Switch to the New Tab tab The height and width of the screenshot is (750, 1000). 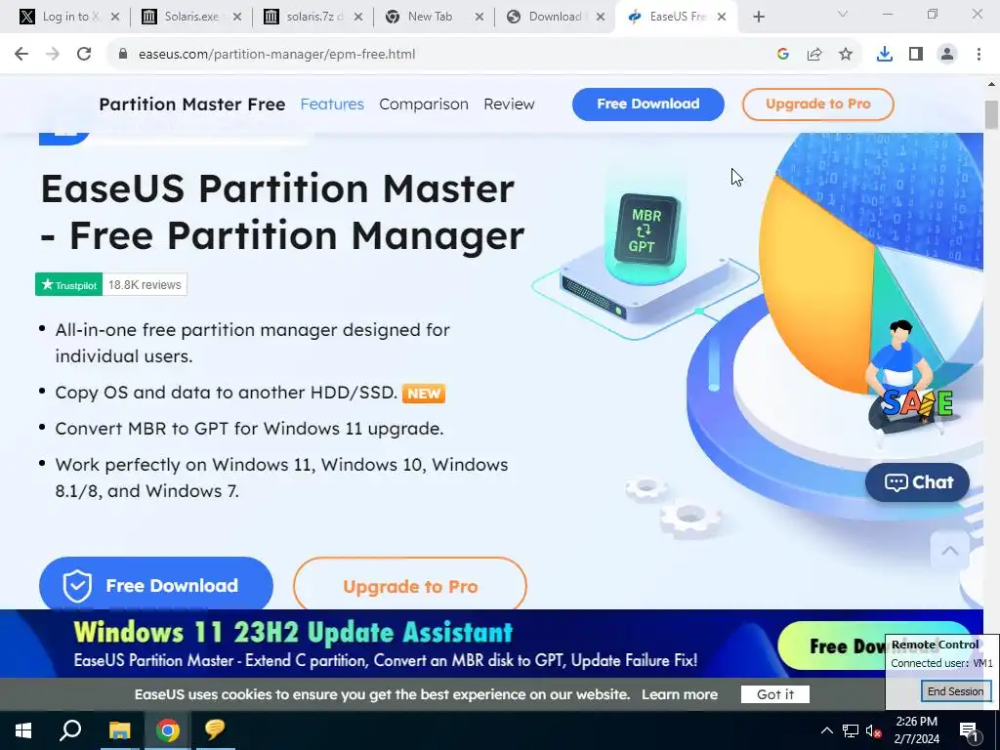pos(429,17)
